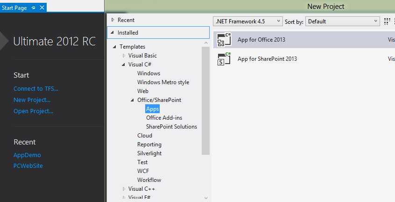
Task: Switch to small icons view
Action: (387, 22)
